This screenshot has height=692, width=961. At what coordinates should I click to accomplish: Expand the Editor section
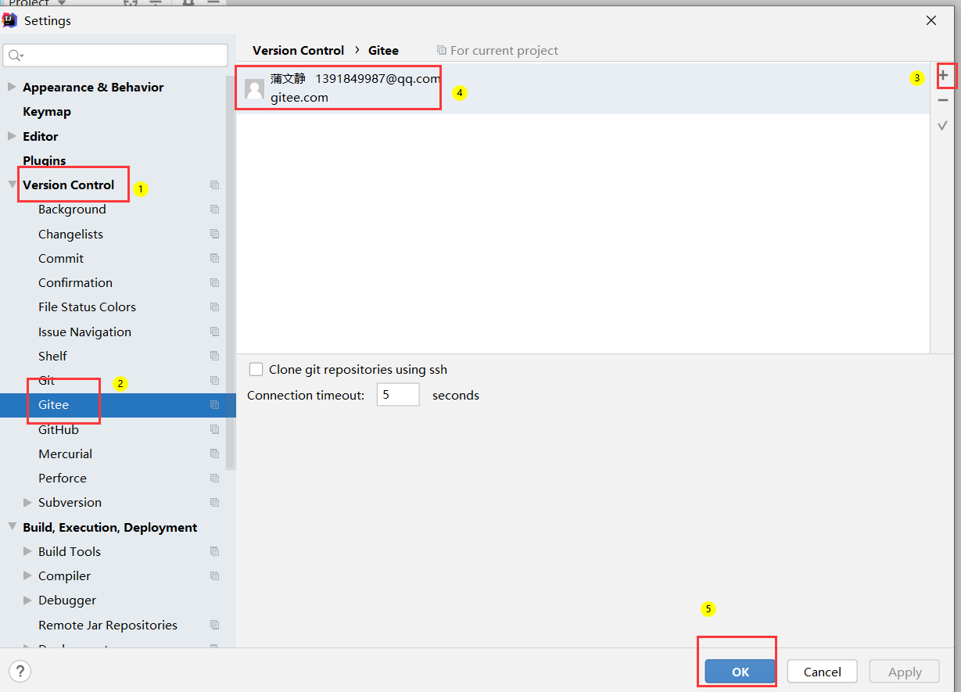point(12,136)
